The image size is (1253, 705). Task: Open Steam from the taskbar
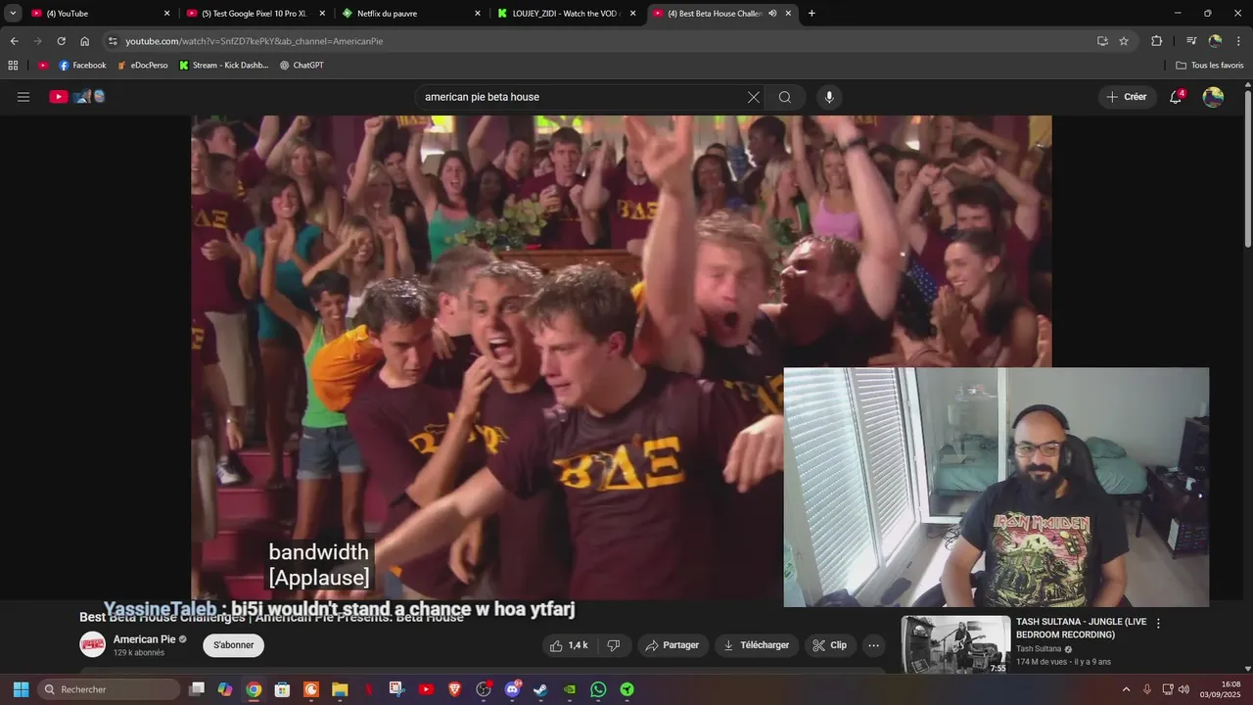coord(540,689)
